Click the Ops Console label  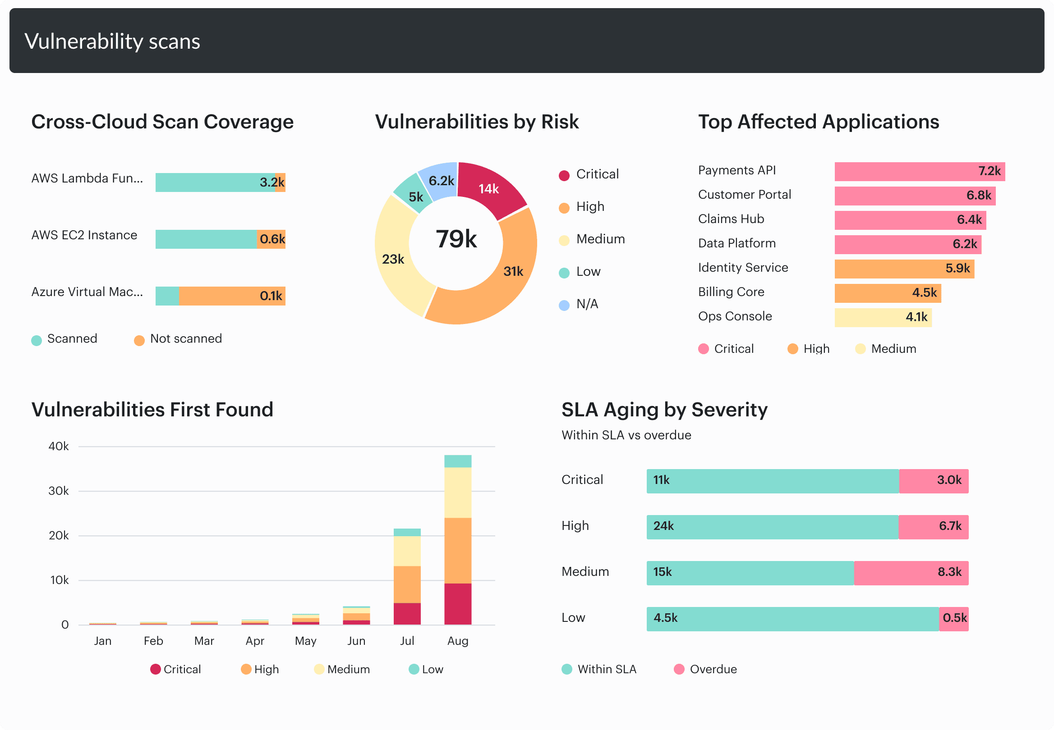click(x=735, y=316)
